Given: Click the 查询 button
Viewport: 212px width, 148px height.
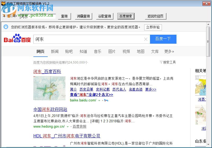Looking at the screenshot, I should pos(64,16).
